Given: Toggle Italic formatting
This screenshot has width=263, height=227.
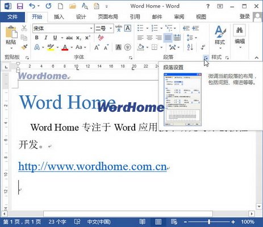Looking at the screenshot, I should click(x=45, y=37).
